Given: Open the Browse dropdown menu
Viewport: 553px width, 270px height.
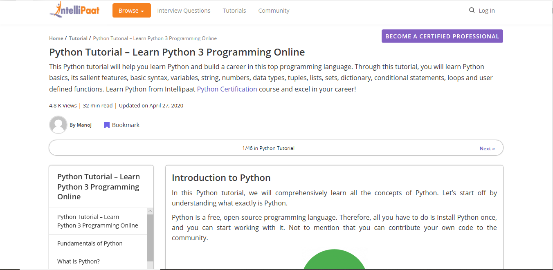Looking at the screenshot, I should [x=131, y=10].
